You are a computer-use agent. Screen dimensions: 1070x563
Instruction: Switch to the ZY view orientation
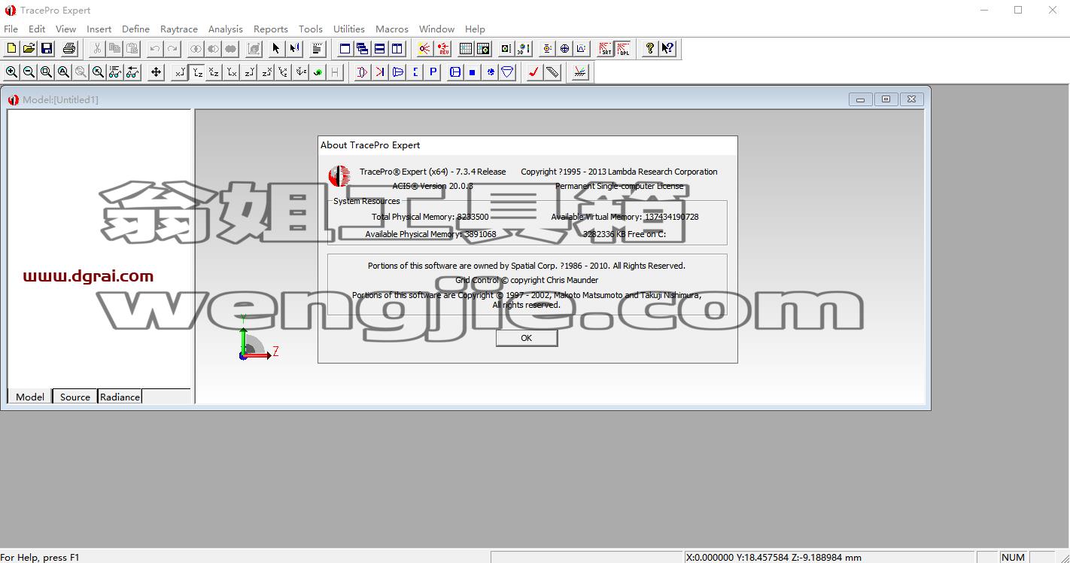tap(248, 72)
